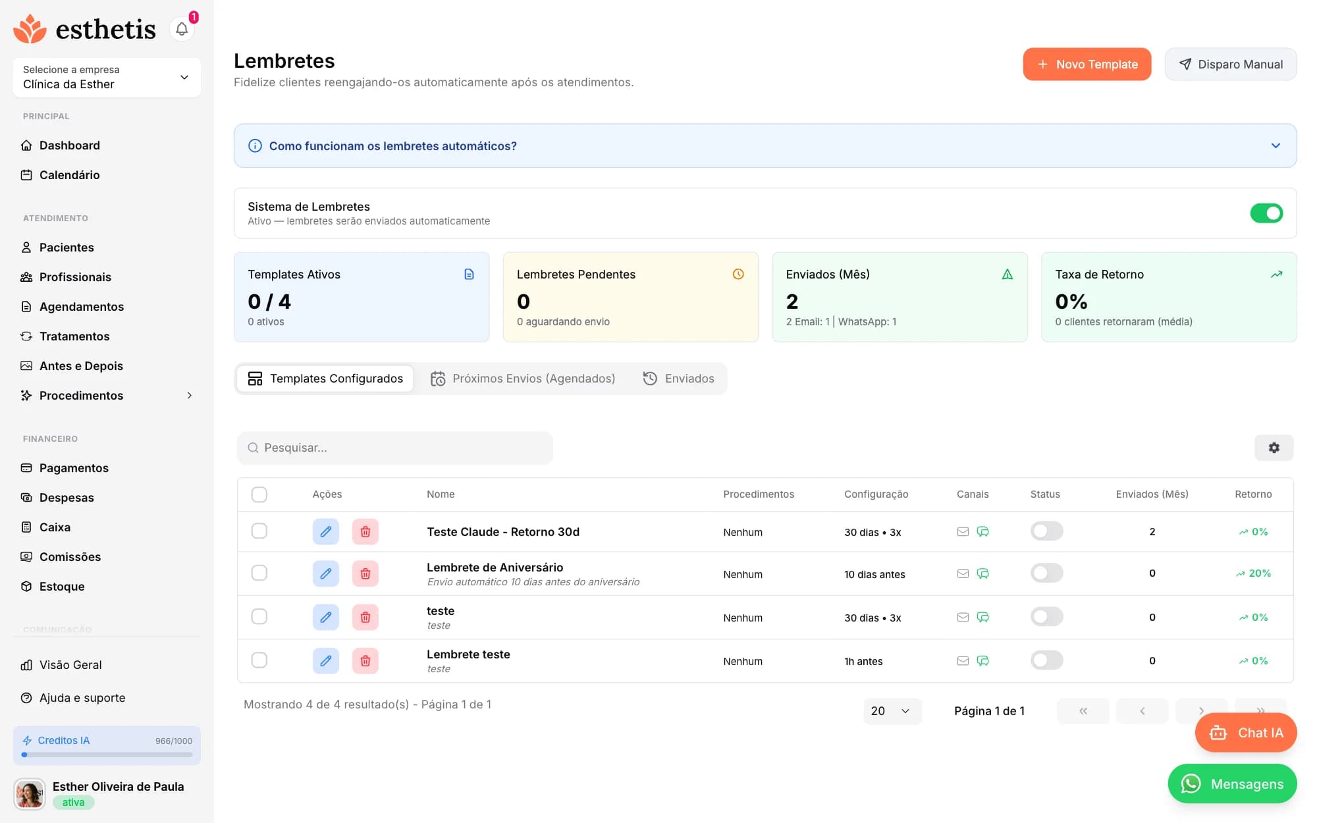Click the trend icon on Taxa de Retorno card
The width and height of the screenshot is (1317, 823).
(x=1276, y=274)
